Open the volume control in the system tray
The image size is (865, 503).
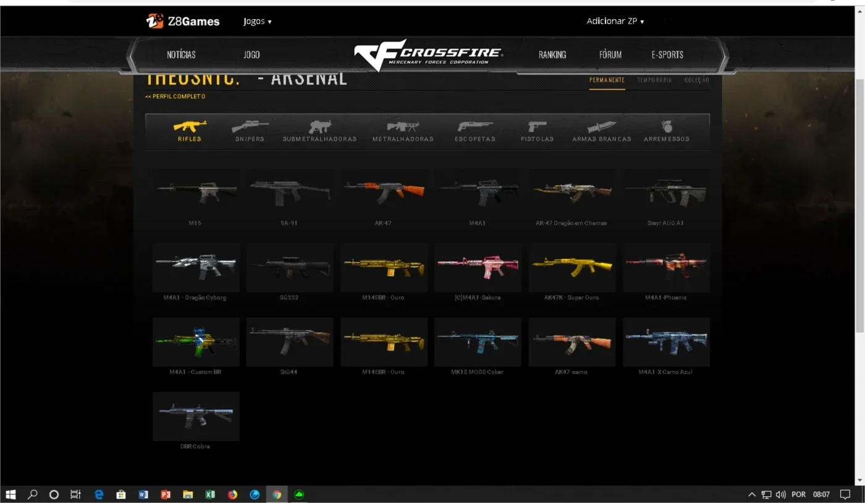781,494
